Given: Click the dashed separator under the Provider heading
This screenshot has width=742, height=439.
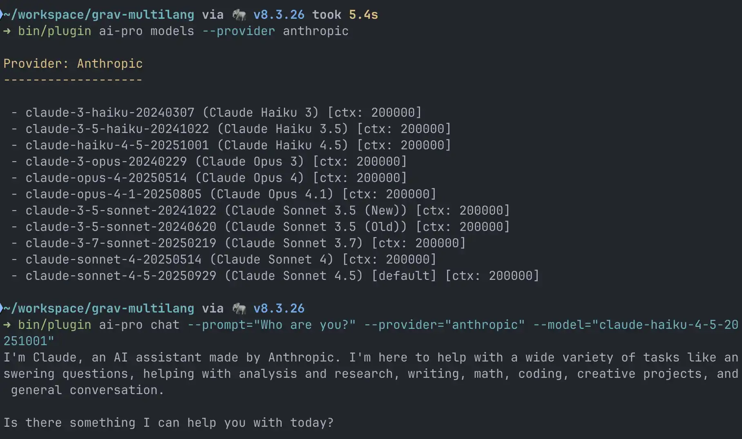Looking at the screenshot, I should coord(73,80).
